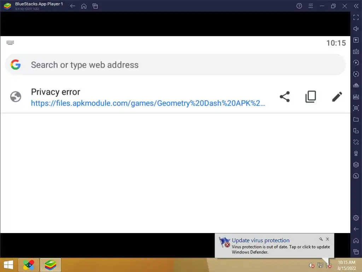This screenshot has width=362, height=272.
Task: Dismiss the Update virus protection balloon
Action: coord(327,239)
